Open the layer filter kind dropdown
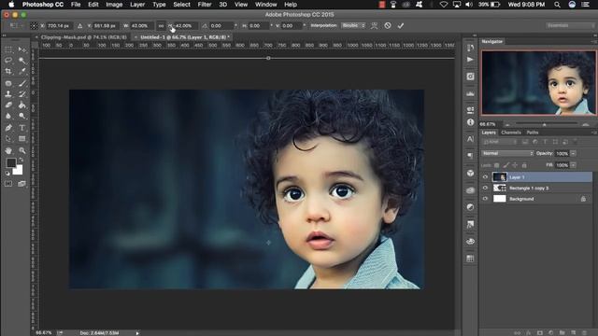The image size is (598, 336). click(x=500, y=142)
